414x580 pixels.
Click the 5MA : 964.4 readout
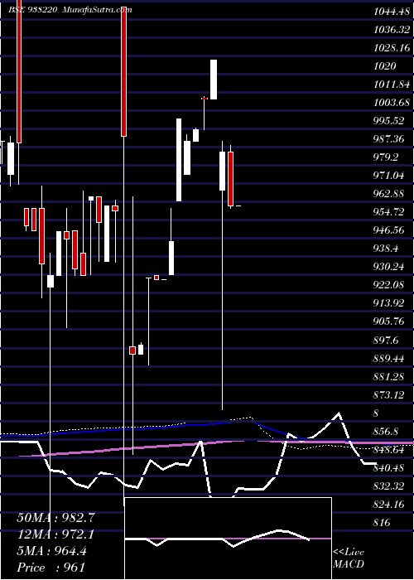click(51, 551)
